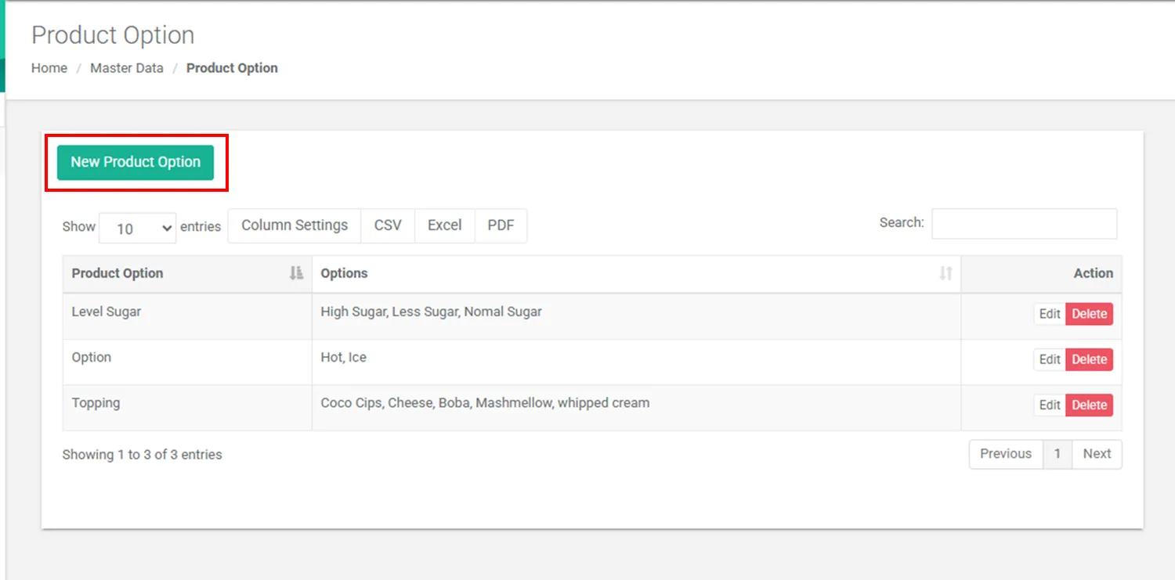Click the Product Option column header
The width and height of the screenshot is (1175, 580).
coord(187,274)
